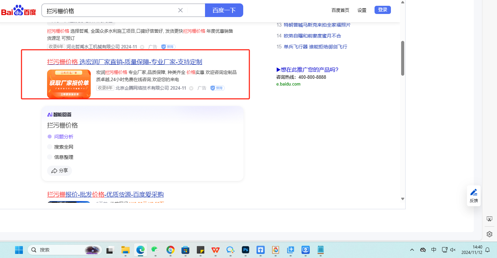Viewport: 497px width, 258px height.
Task: Click the Baidu logo
Action: (x=19, y=11)
